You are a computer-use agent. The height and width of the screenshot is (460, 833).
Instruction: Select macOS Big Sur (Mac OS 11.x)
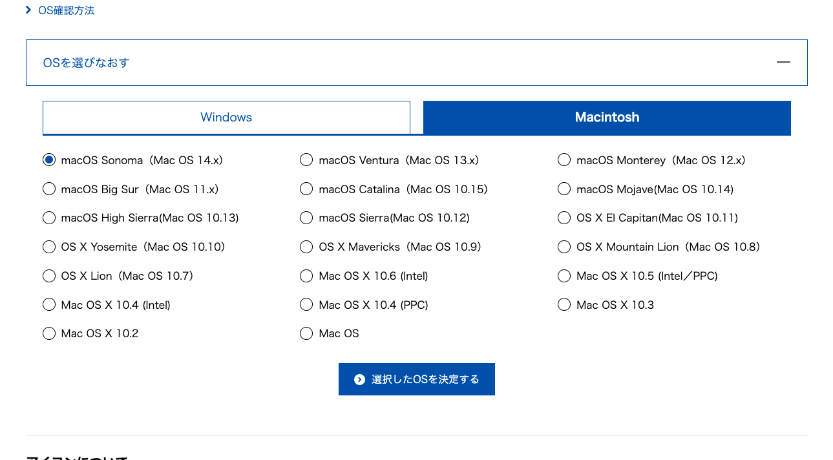coord(49,189)
